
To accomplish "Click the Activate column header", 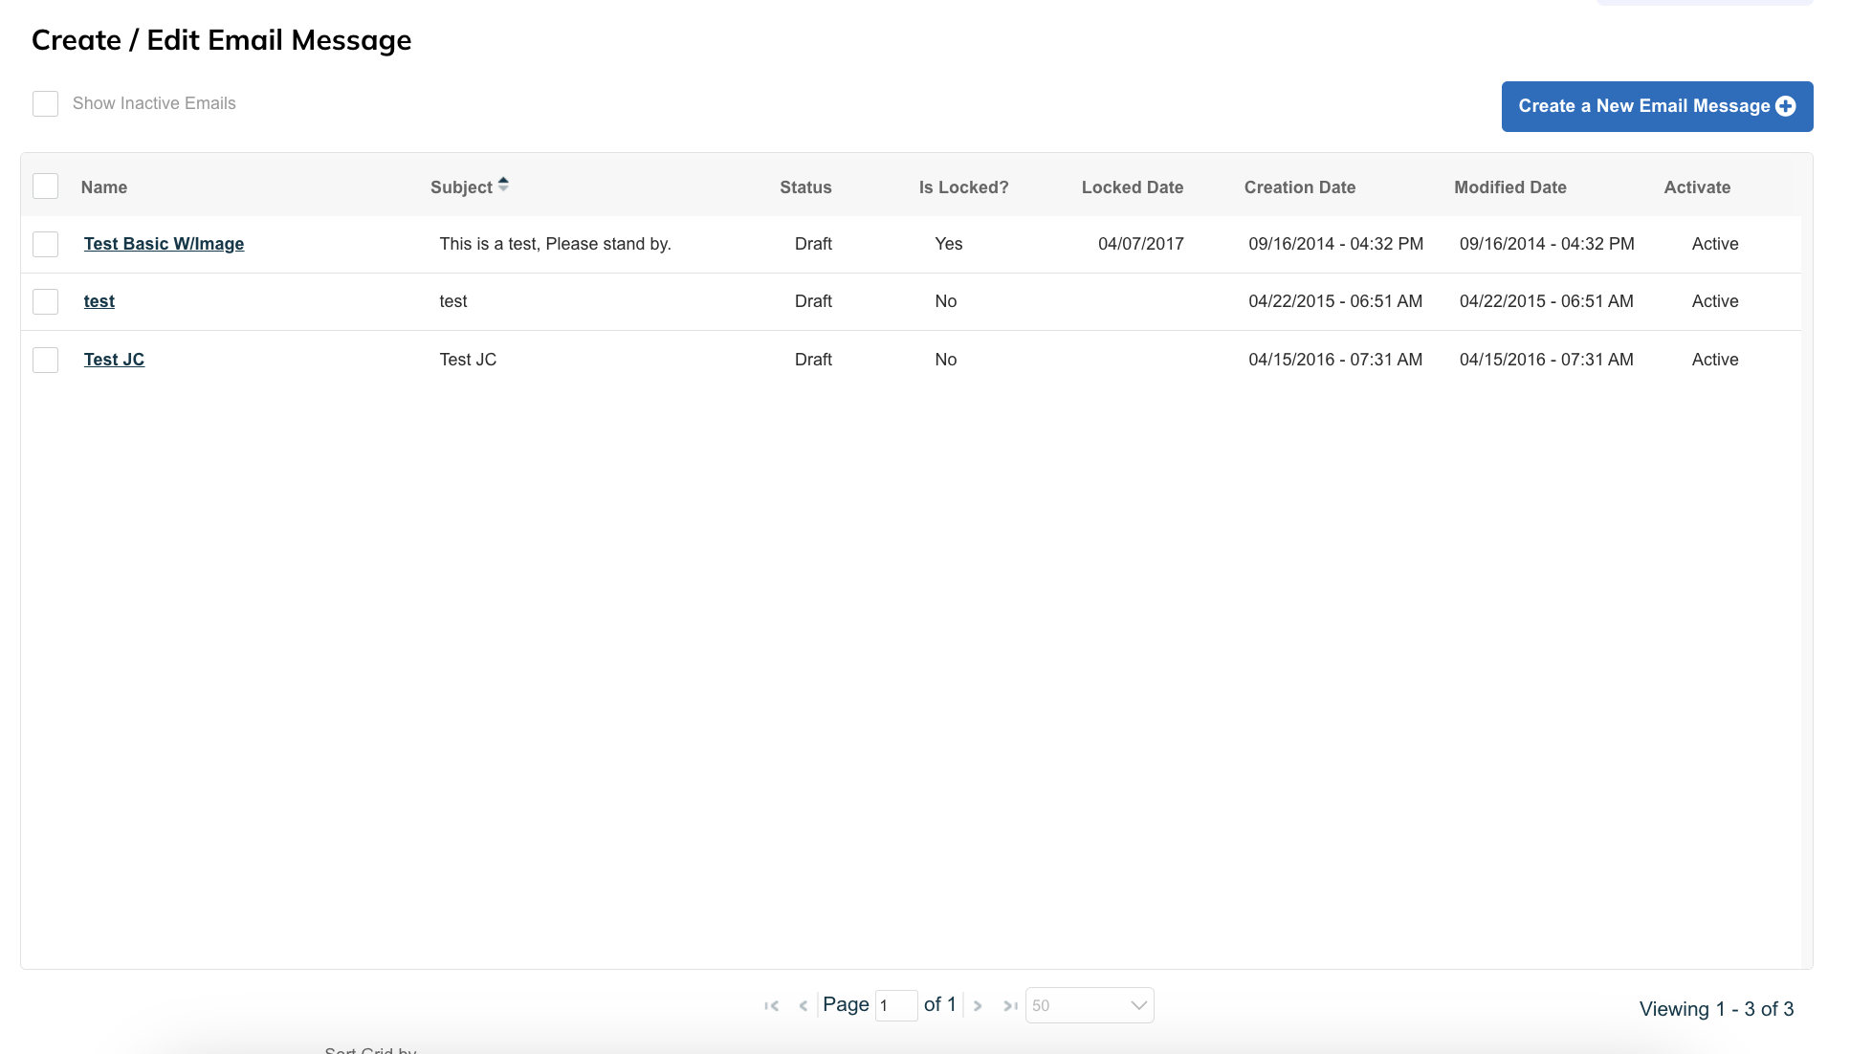I will click(x=1697, y=187).
